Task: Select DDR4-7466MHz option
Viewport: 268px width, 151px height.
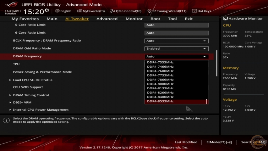Action: coord(176,67)
